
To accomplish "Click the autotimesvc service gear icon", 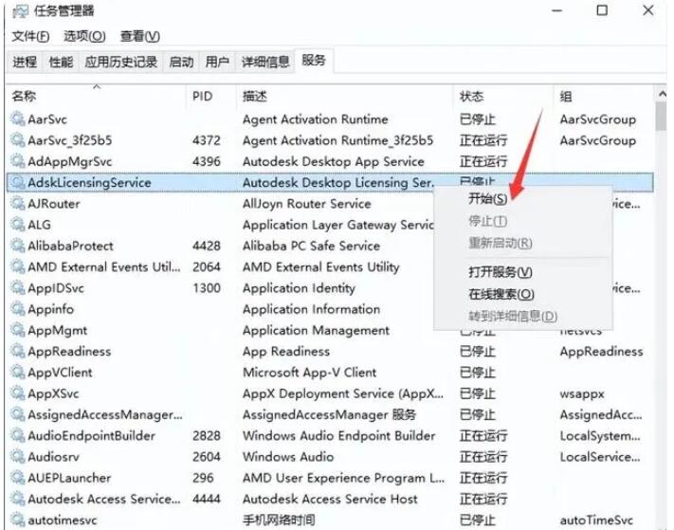I will (18, 520).
